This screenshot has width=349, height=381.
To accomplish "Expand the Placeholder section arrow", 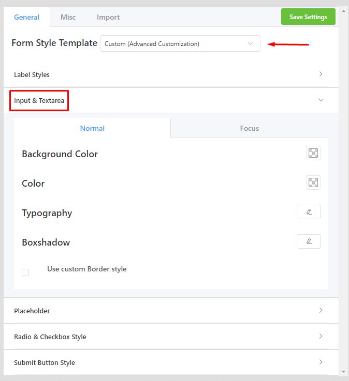I will 321,311.
